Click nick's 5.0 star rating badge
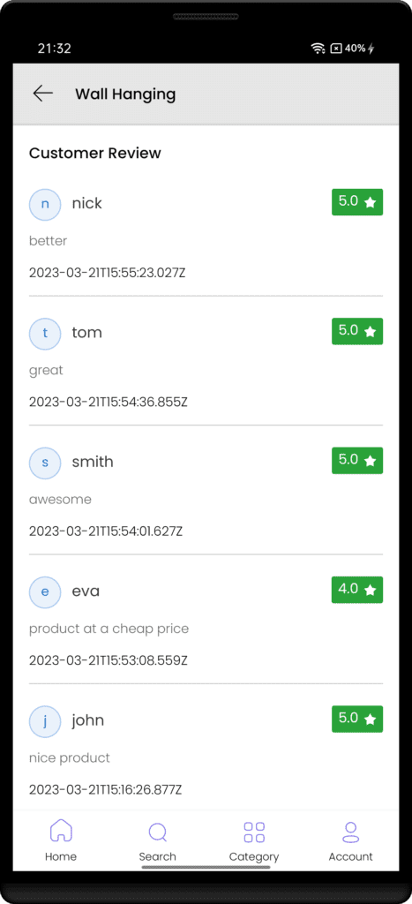 [x=357, y=202]
